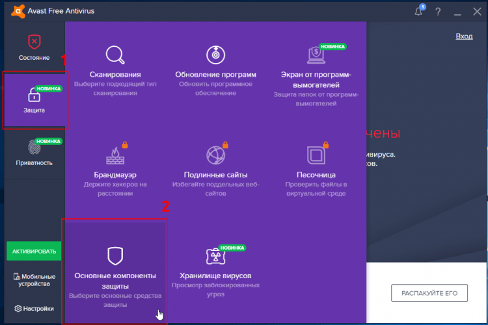This screenshot has height=325, width=488.
Task: Click the padlock Защита icon
Action: (34, 95)
